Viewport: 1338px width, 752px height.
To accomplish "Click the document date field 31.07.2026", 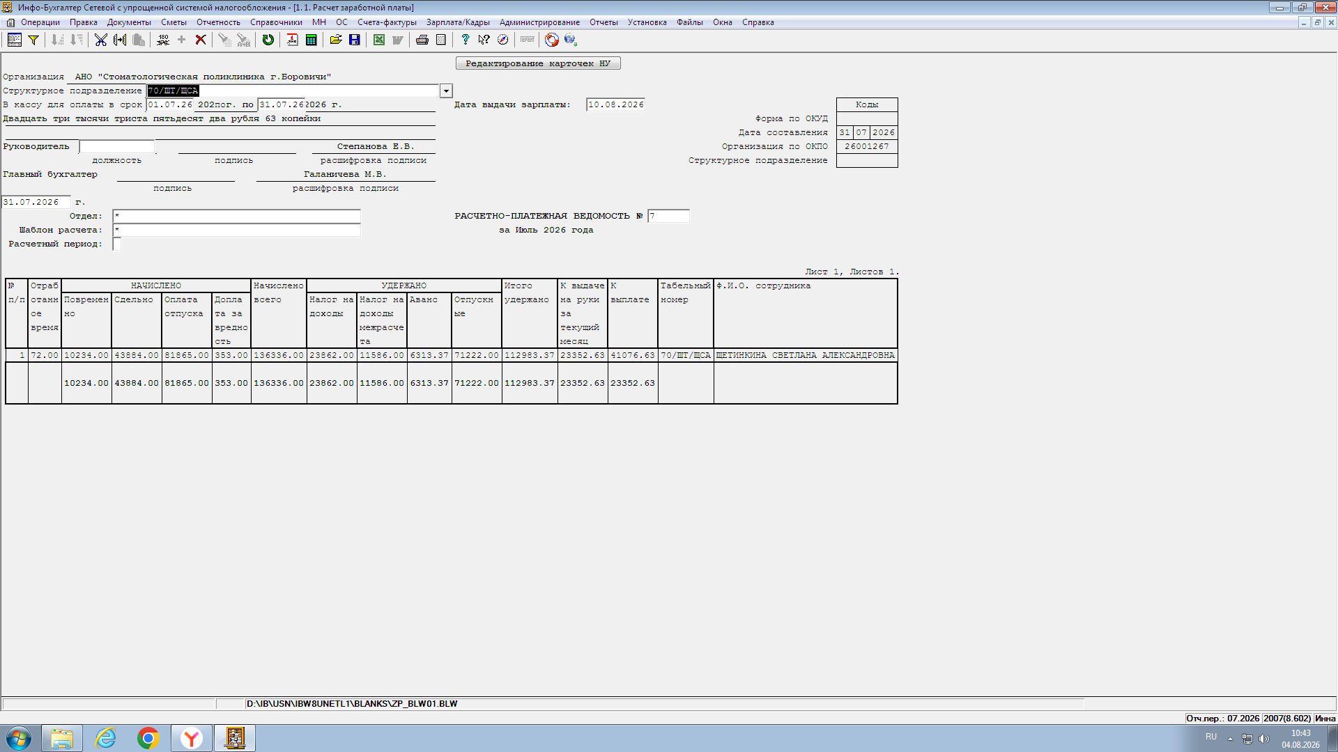I will point(36,202).
